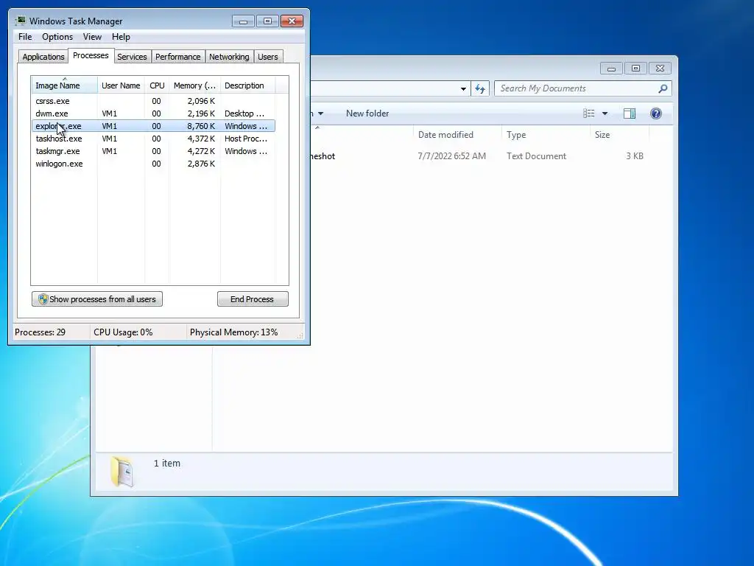Viewport: 754px width, 566px height.
Task: Click the Documents folder icon in details pane
Action: [x=122, y=471]
